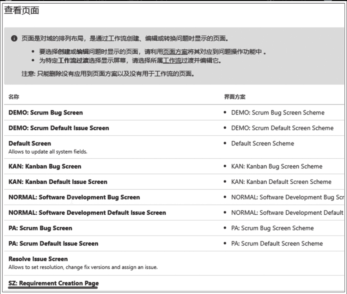This screenshot has width=347, height=294.
Task: Open the Default Screen Scheme link
Action: coord(262,143)
